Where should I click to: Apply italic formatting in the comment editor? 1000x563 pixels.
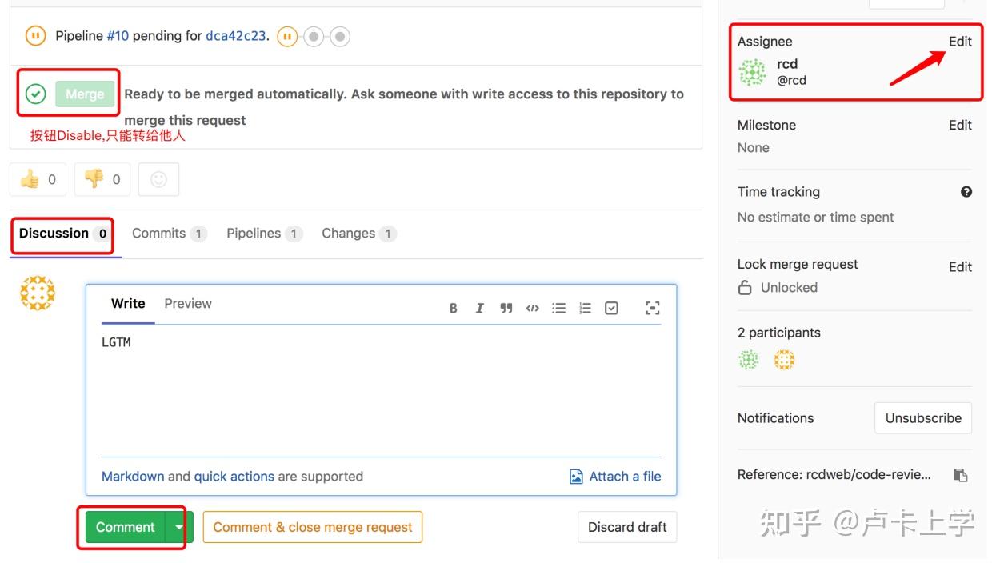click(480, 308)
